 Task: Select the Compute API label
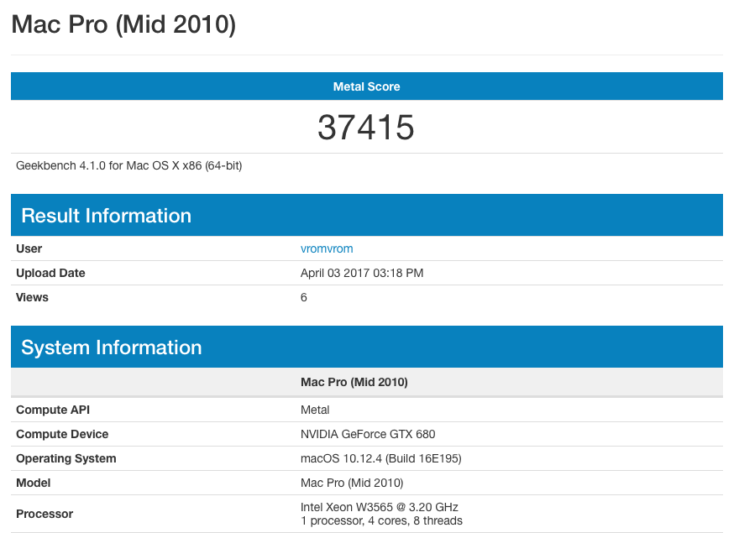pos(53,410)
